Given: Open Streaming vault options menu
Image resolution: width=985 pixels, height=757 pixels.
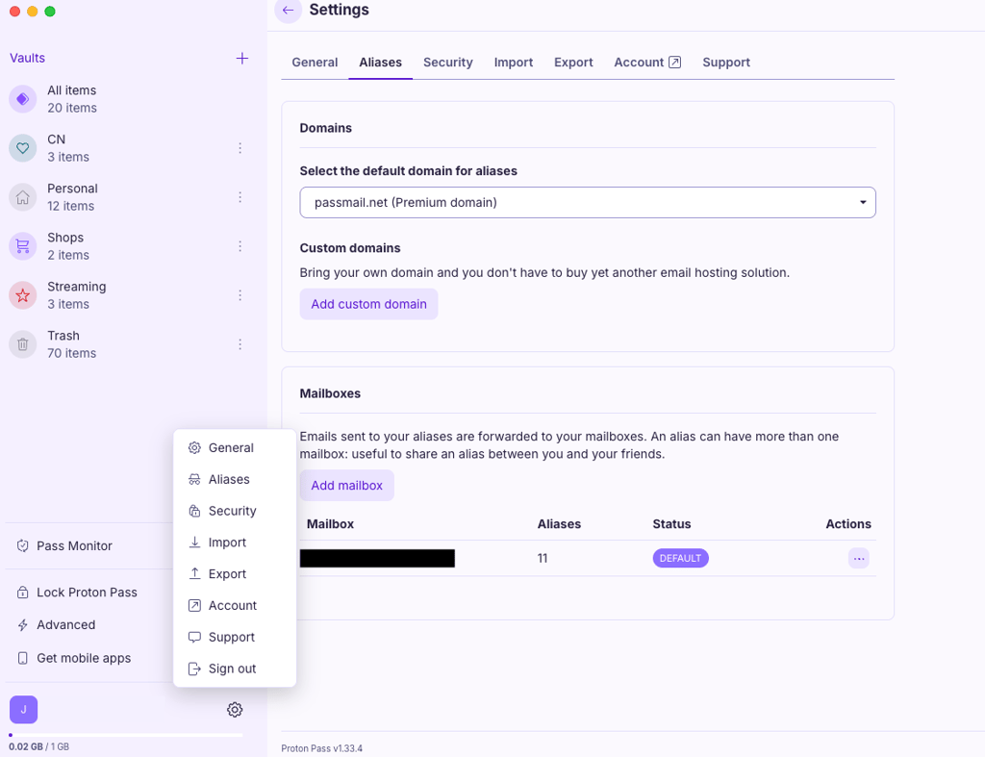Looking at the screenshot, I should tap(240, 295).
